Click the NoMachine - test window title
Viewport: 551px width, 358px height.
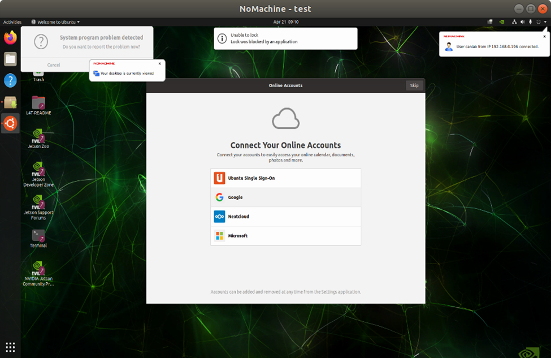(275, 8)
